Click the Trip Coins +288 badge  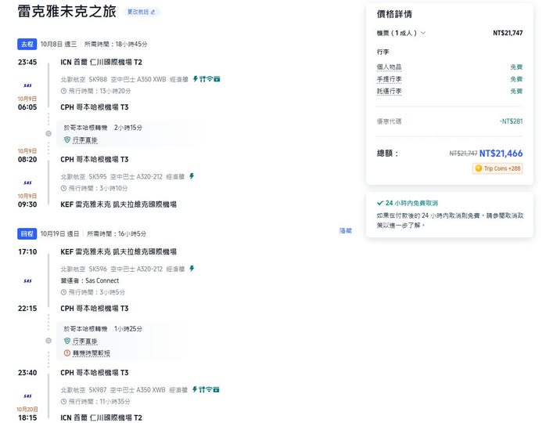coord(497,168)
